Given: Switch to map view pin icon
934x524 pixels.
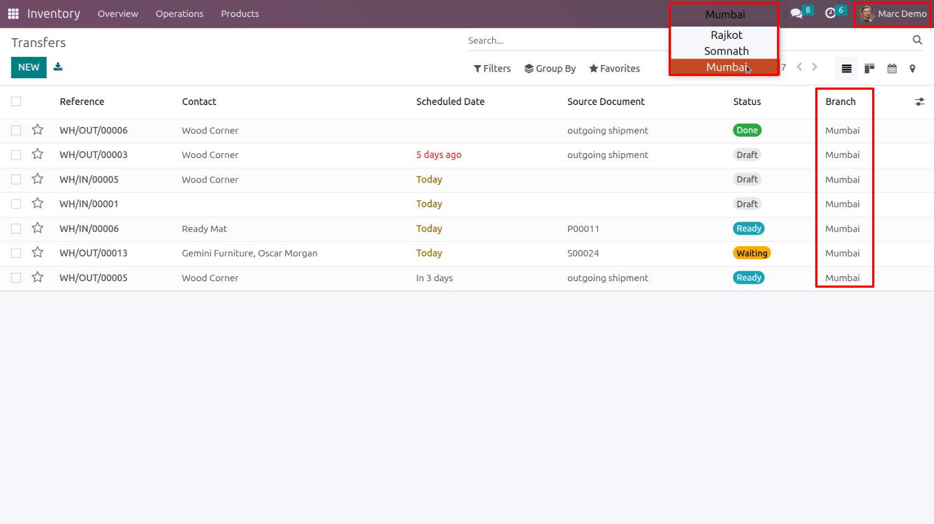Looking at the screenshot, I should [912, 68].
